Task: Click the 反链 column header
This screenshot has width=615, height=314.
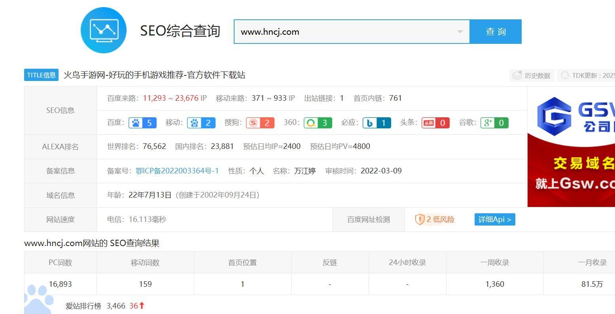Action: click(x=330, y=263)
